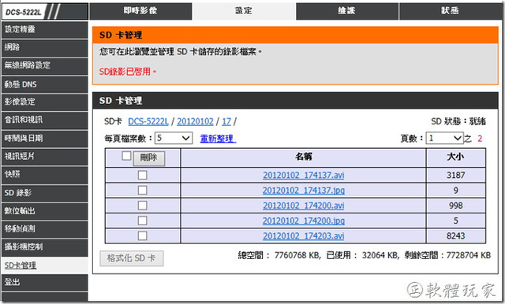Open the 17 folder breadcrumb link
The width and height of the screenshot is (505, 304).
coord(226,121)
